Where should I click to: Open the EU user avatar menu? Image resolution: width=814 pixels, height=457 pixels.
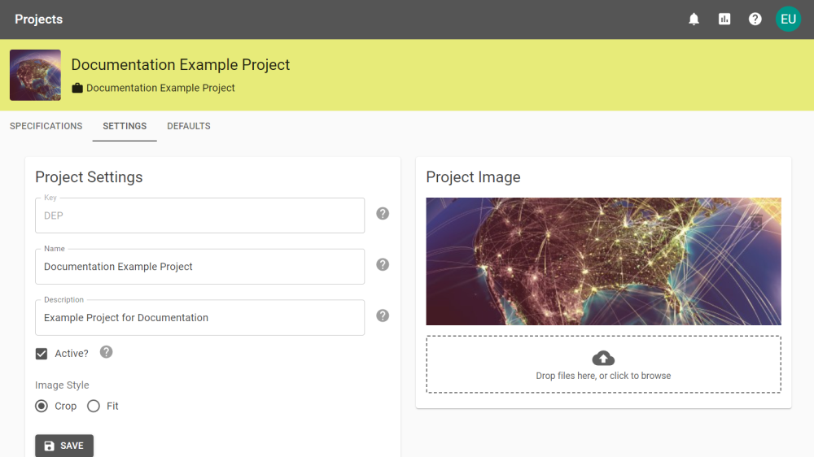point(788,20)
